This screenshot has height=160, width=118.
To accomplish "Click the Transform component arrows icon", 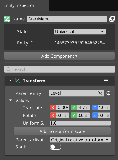I will click(x=18, y=80).
